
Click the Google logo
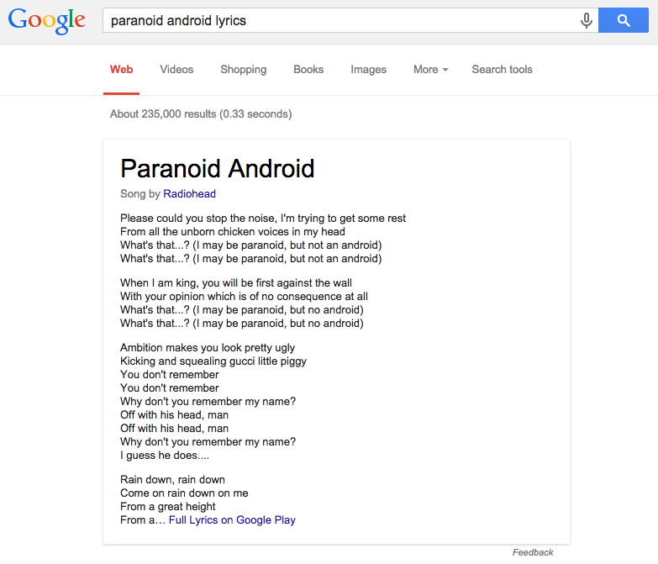[x=47, y=21]
